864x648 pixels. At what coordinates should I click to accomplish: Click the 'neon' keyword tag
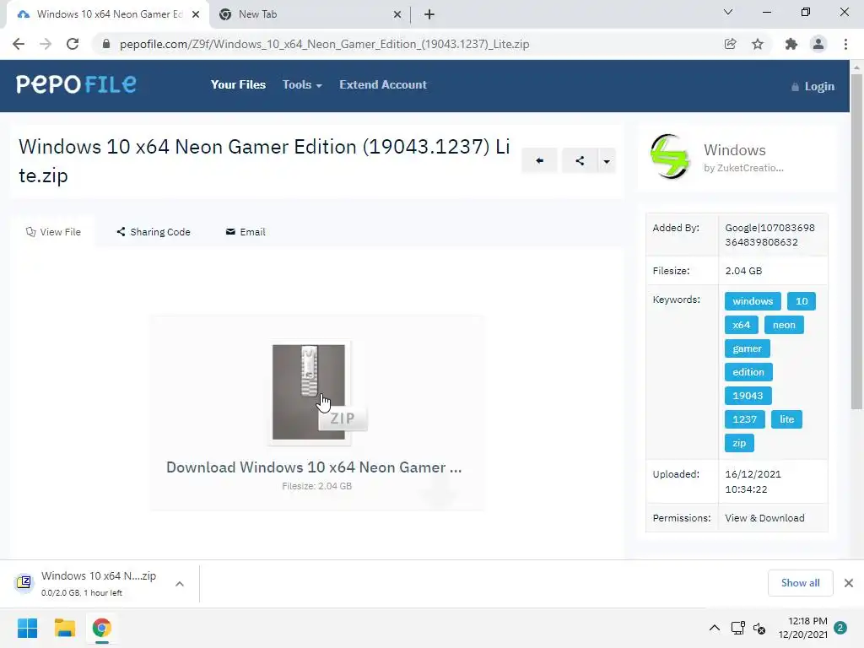coord(784,325)
